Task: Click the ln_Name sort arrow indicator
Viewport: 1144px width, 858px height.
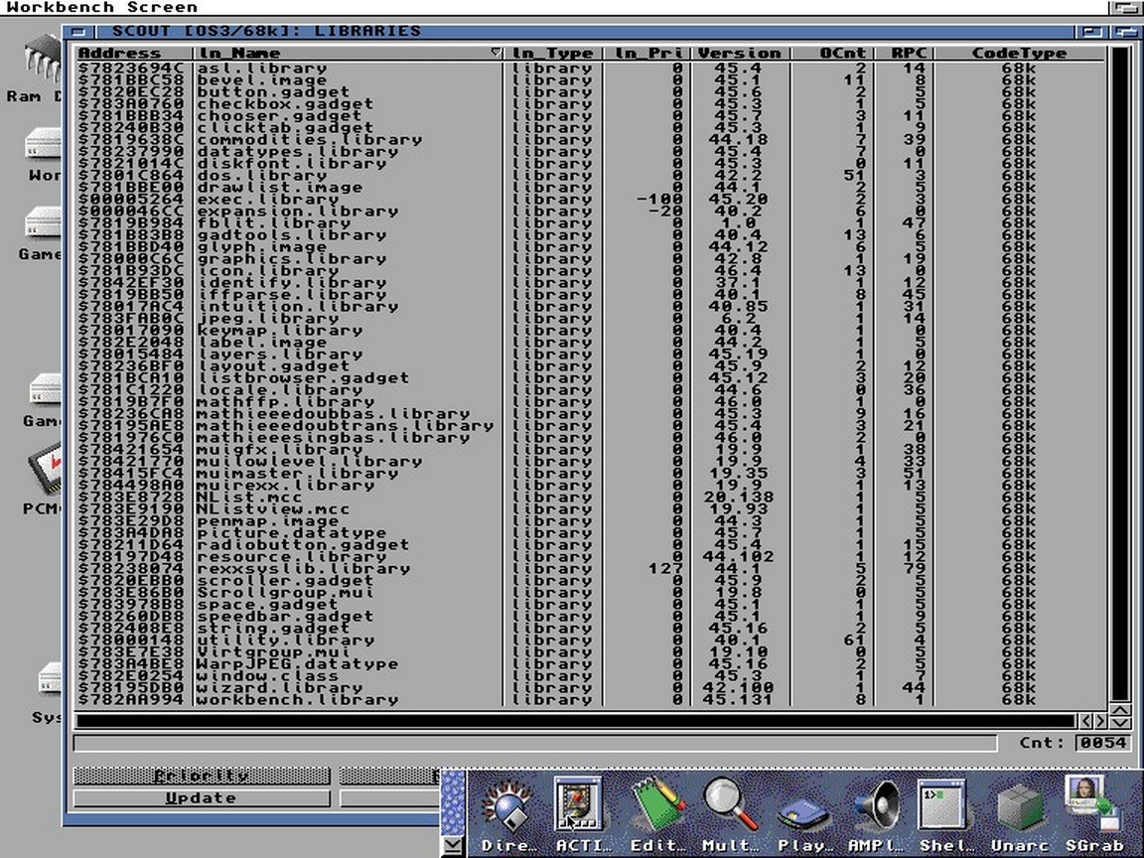Action: [x=496, y=53]
